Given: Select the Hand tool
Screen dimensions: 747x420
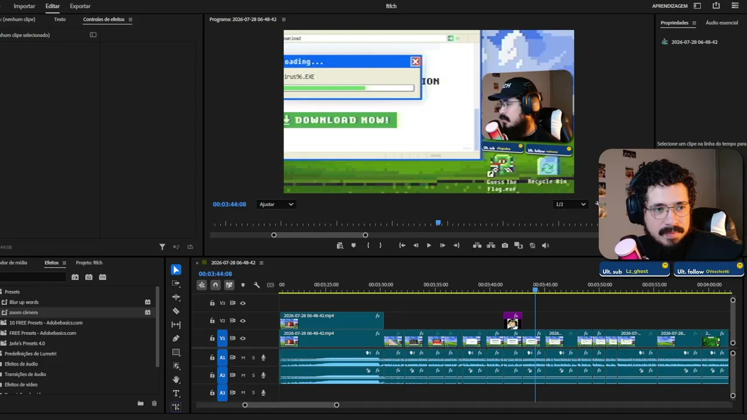Looking at the screenshot, I should click(x=176, y=380).
